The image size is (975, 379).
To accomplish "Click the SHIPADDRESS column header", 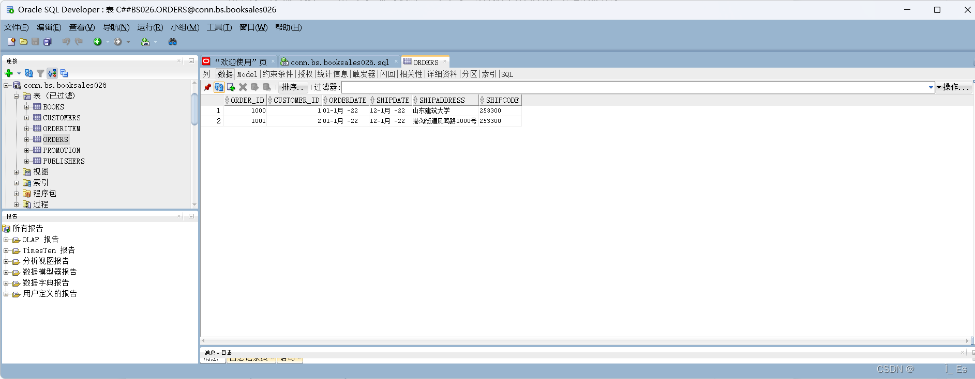I will 445,100.
